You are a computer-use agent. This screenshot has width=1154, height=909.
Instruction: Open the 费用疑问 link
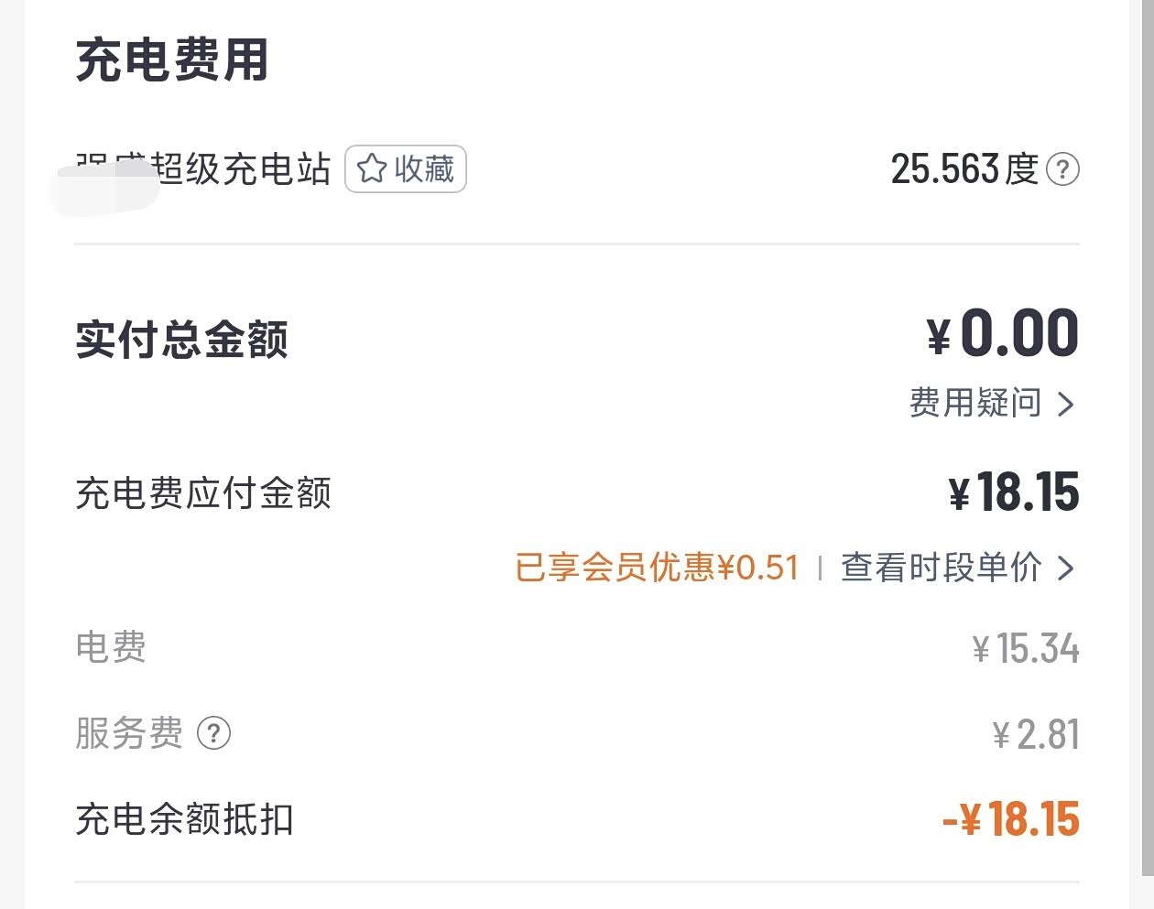tap(974, 403)
